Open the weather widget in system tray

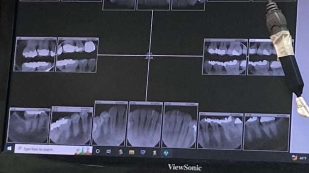299,158
